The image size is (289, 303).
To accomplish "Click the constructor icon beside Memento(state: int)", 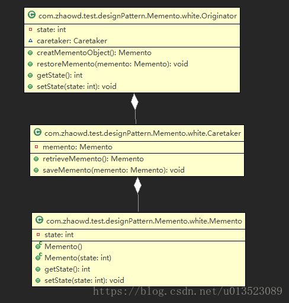I will click(x=38, y=257).
